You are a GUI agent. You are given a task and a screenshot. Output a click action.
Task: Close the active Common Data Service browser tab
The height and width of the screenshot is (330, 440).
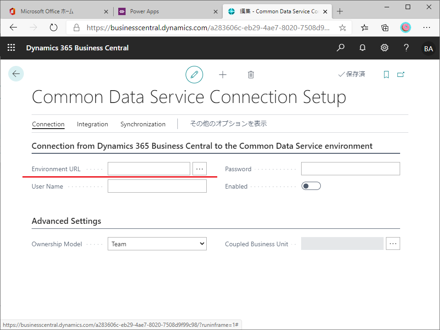tap(325, 11)
